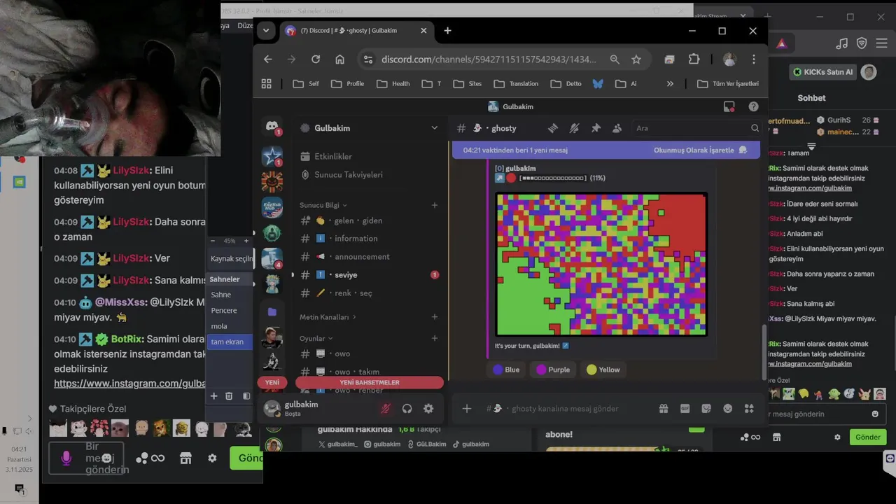Select tam ekran scene in OBS
The width and height of the screenshot is (896, 504).
[230, 342]
